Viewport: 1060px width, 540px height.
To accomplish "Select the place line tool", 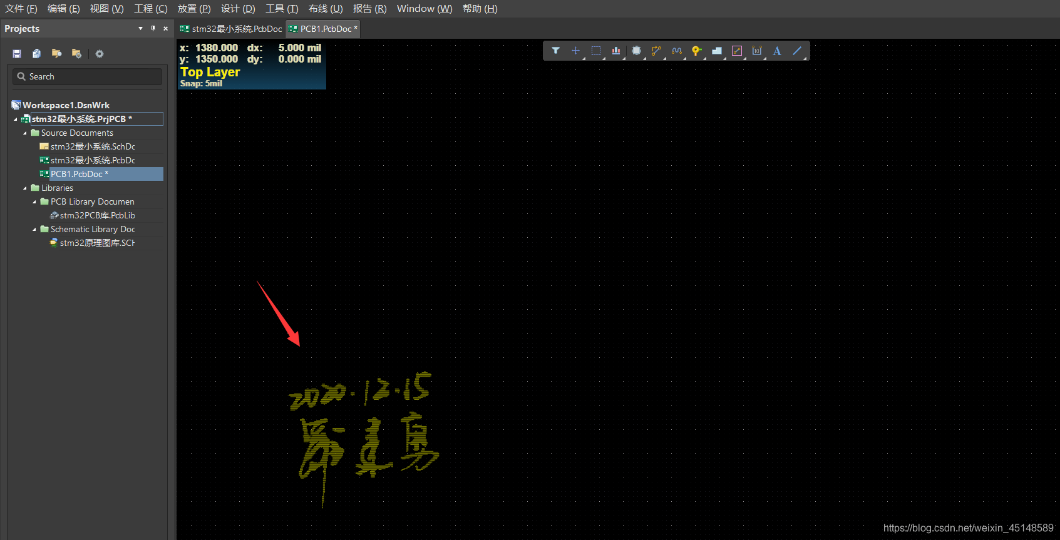I will coord(797,51).
